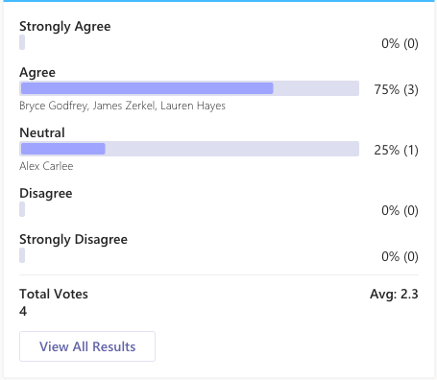437x380 pixels.
Task: Click the Avg: 2.3 score
Action: point(394,295)
